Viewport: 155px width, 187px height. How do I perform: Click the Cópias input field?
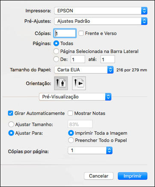pyautogui.click(x=65, y=33)
